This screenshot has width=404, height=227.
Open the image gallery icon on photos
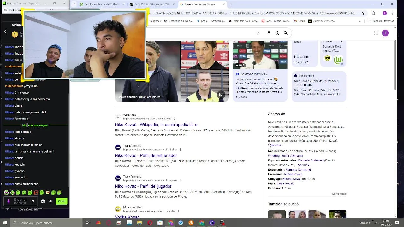coord(221,95)
